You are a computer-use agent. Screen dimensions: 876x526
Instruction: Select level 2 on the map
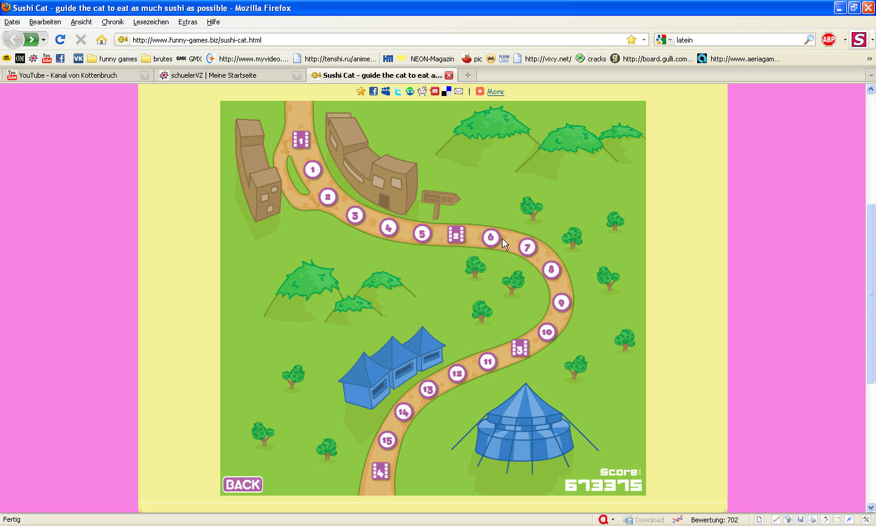(328, 197)
